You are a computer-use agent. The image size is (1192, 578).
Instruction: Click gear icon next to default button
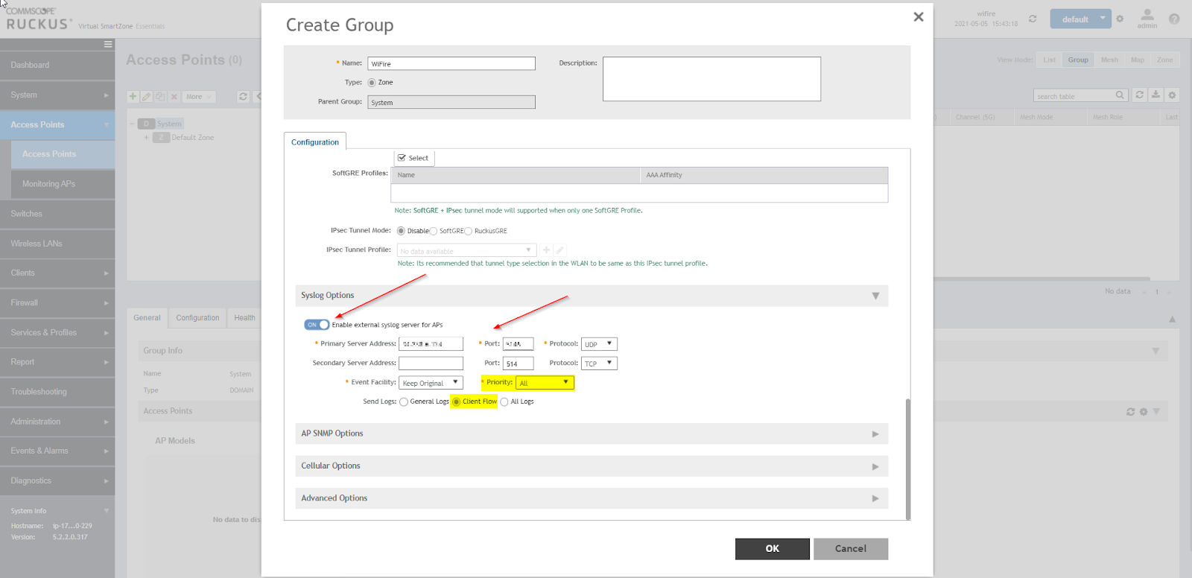(1120, 19)
